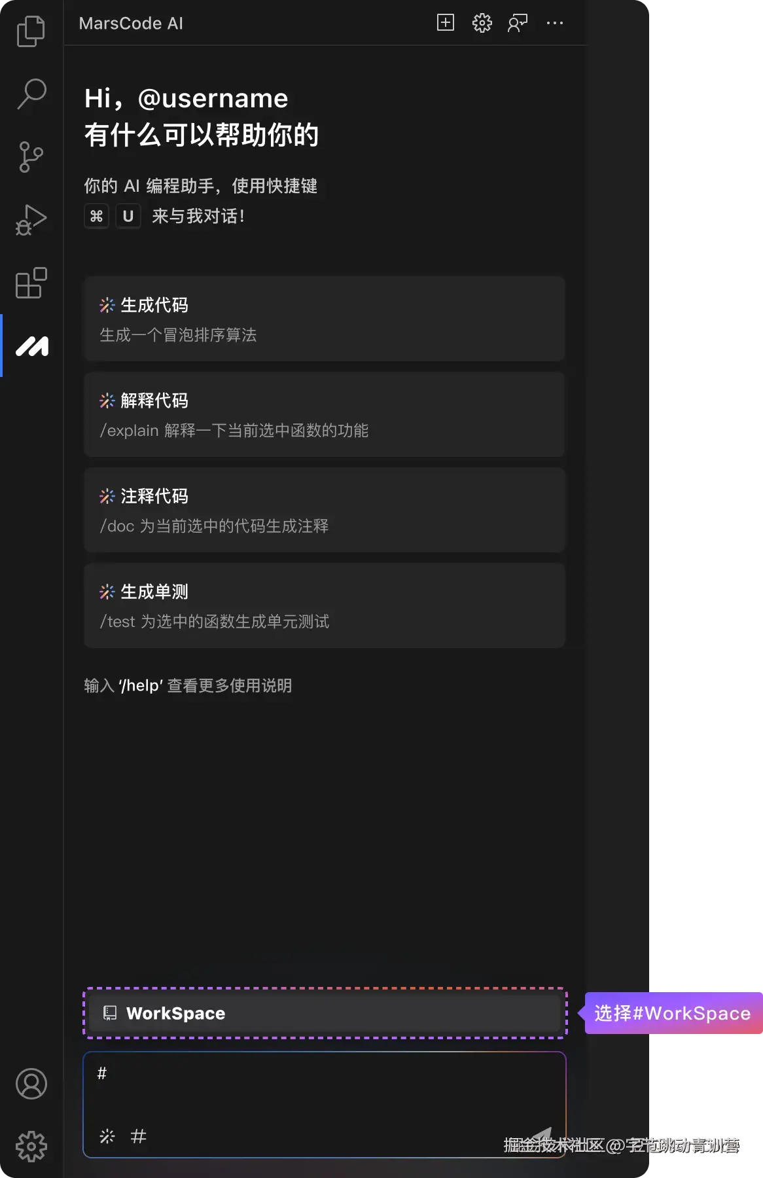The image size is (763, 1178).
Task: Open the Search magnifier in activity bar
Action: pyautogui.click(x=31, y=94)
